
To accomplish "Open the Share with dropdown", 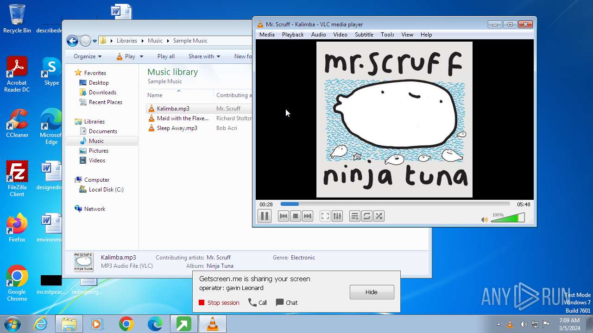I will tap(204, 56).
